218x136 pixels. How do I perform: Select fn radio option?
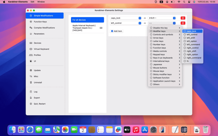click(192, 61)
